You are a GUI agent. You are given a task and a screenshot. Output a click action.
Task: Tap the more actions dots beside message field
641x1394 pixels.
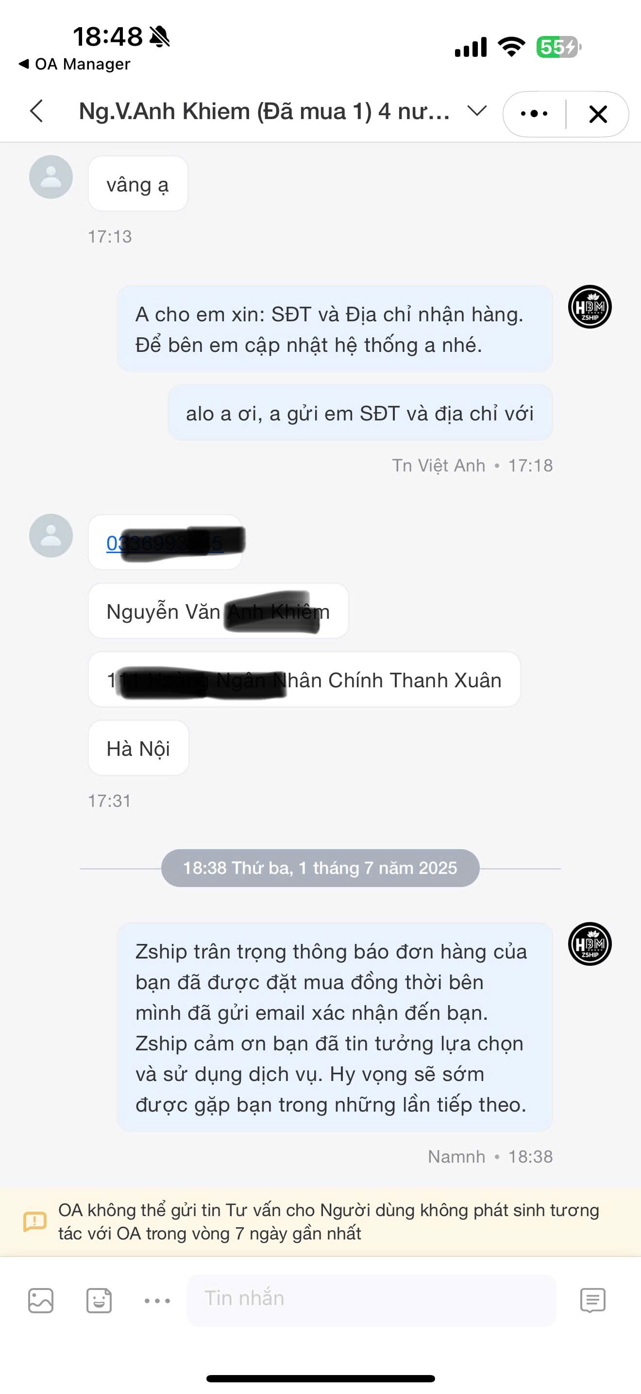tap(157, 1300)
